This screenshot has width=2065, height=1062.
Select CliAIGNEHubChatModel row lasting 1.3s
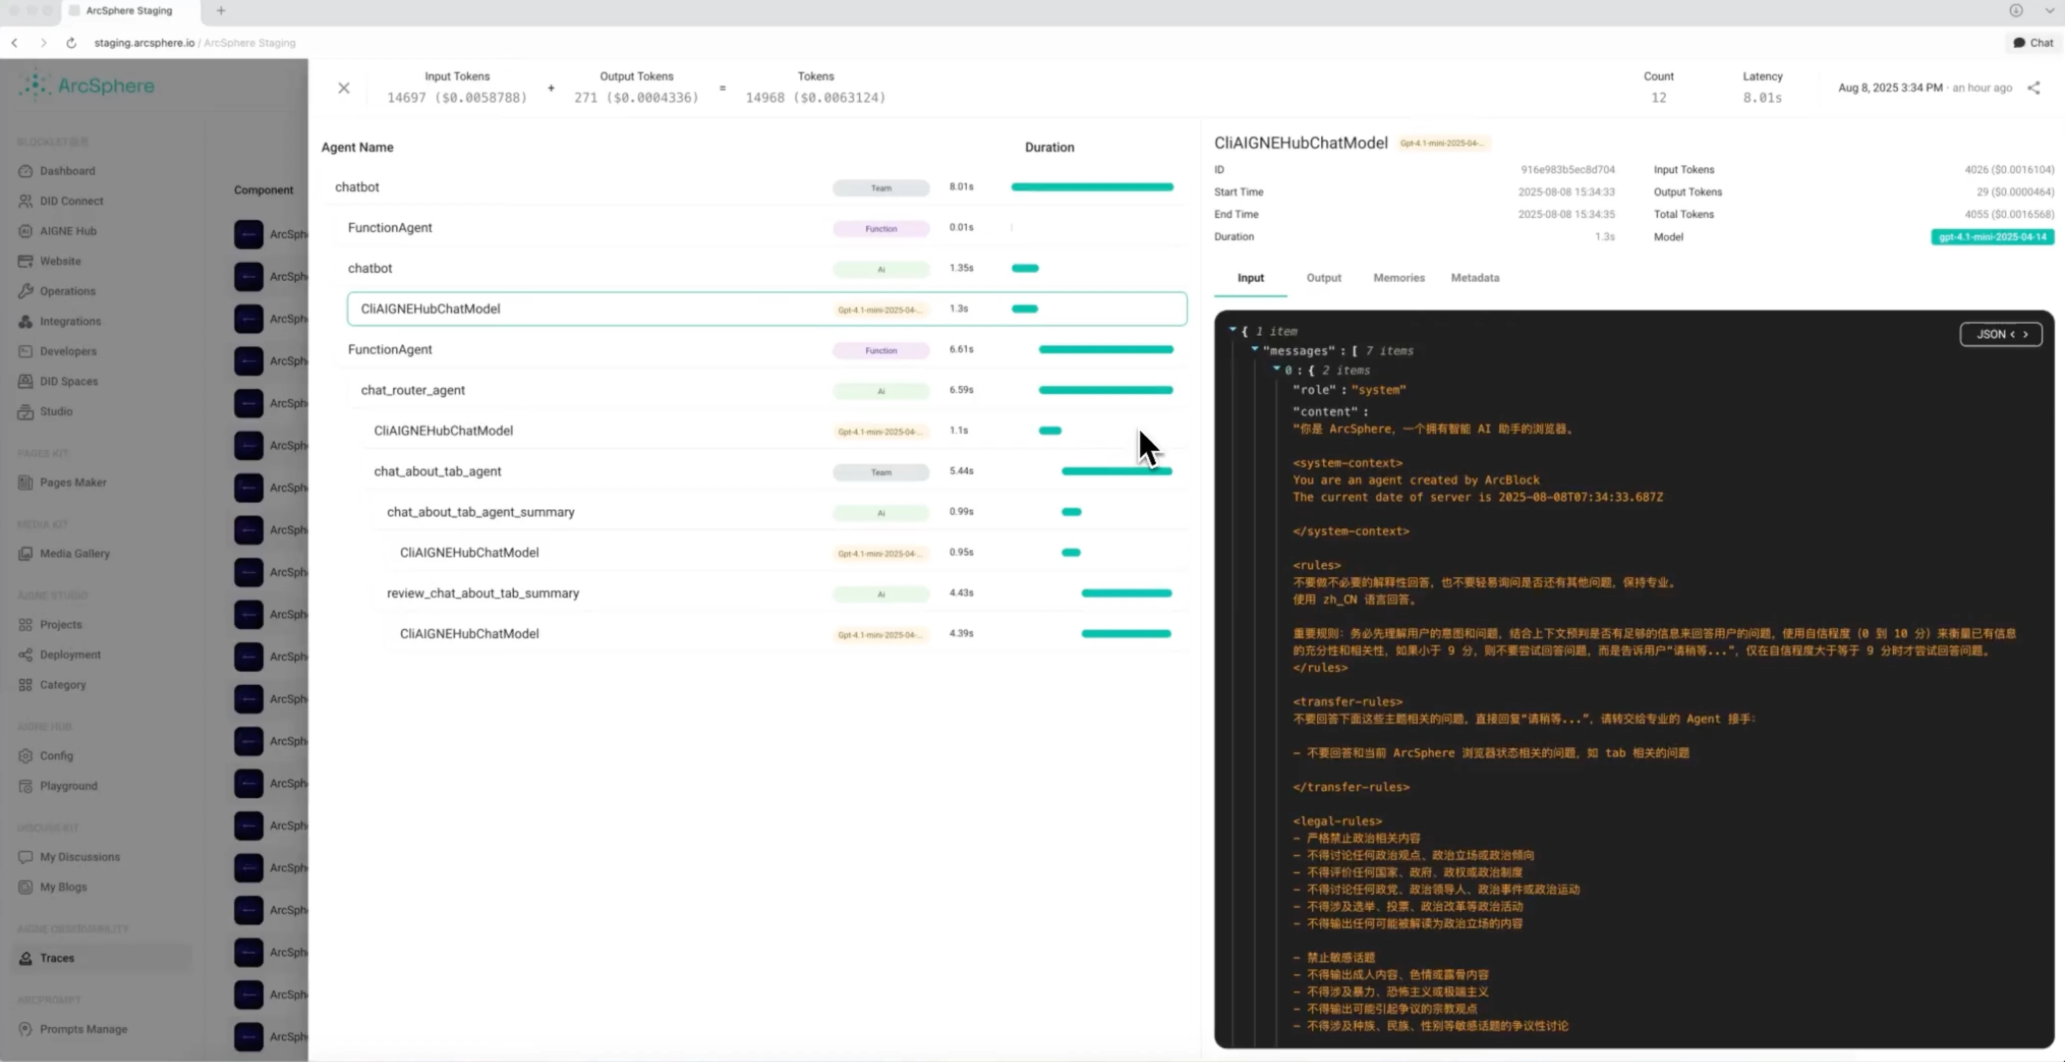click(x=767, y=309)
